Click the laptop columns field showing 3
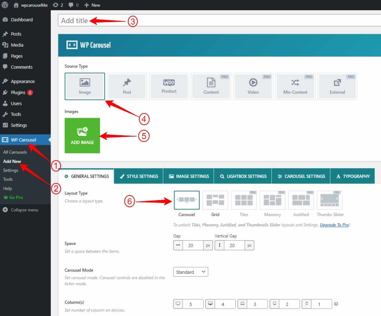381x316 pixels. point(257,304)
